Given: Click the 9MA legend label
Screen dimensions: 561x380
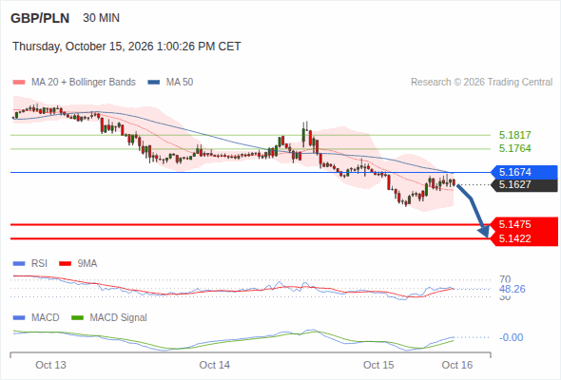Looking at the screenshot, I should [87, 264].
